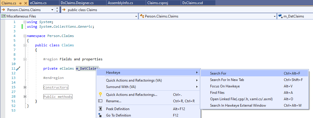Click the Go To Definition arrow icon

[100, 115]
